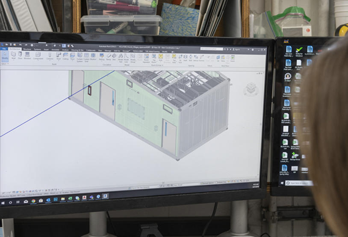Select the Component tool
This screenshot has width=348, height=237.
click(38, 56)
